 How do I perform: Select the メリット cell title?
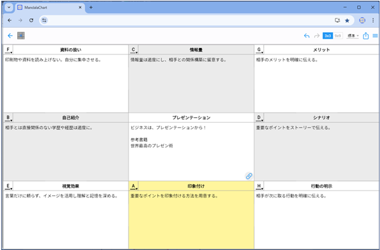coord(321,50)
